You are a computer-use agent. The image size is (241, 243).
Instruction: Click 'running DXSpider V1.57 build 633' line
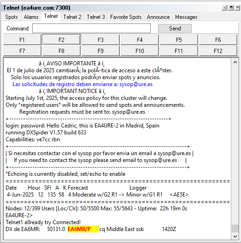pos(46,133)
